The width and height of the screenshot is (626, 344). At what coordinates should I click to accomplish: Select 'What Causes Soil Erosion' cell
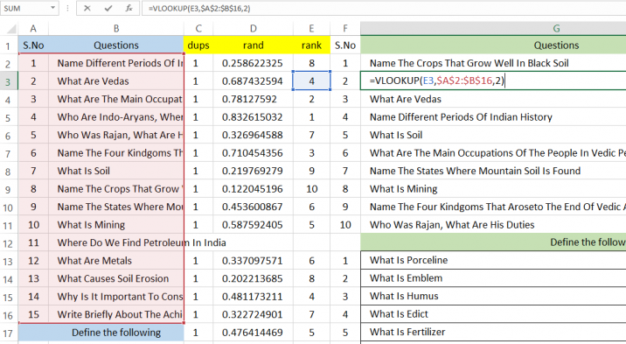pyautogui.click(x=116, y=279)
